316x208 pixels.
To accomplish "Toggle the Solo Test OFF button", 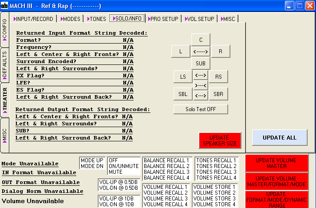I will pyautogui.click(x=201, y=109).
